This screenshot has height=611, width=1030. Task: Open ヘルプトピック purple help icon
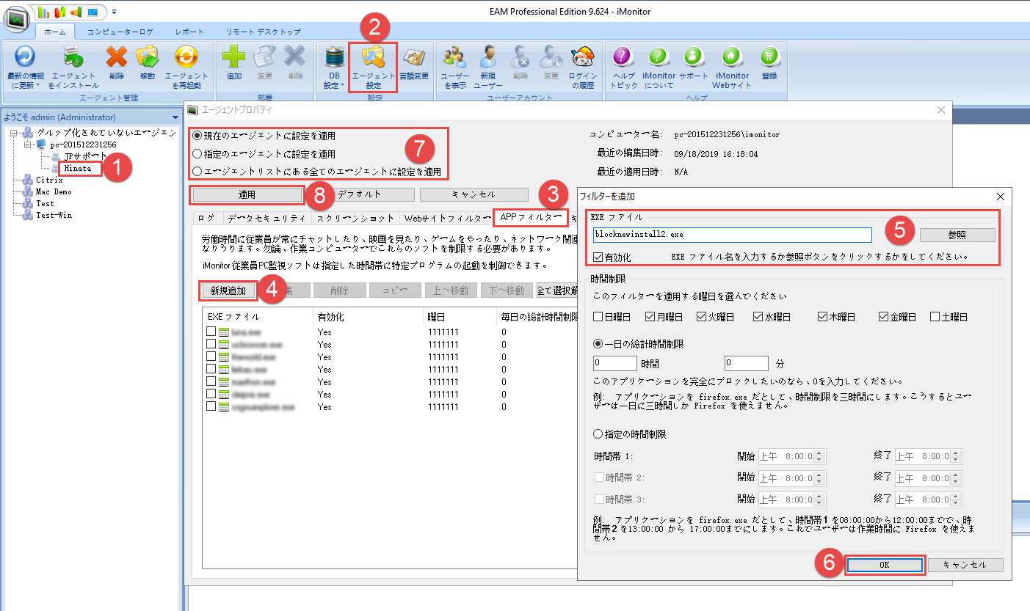[x=623, y=57]
